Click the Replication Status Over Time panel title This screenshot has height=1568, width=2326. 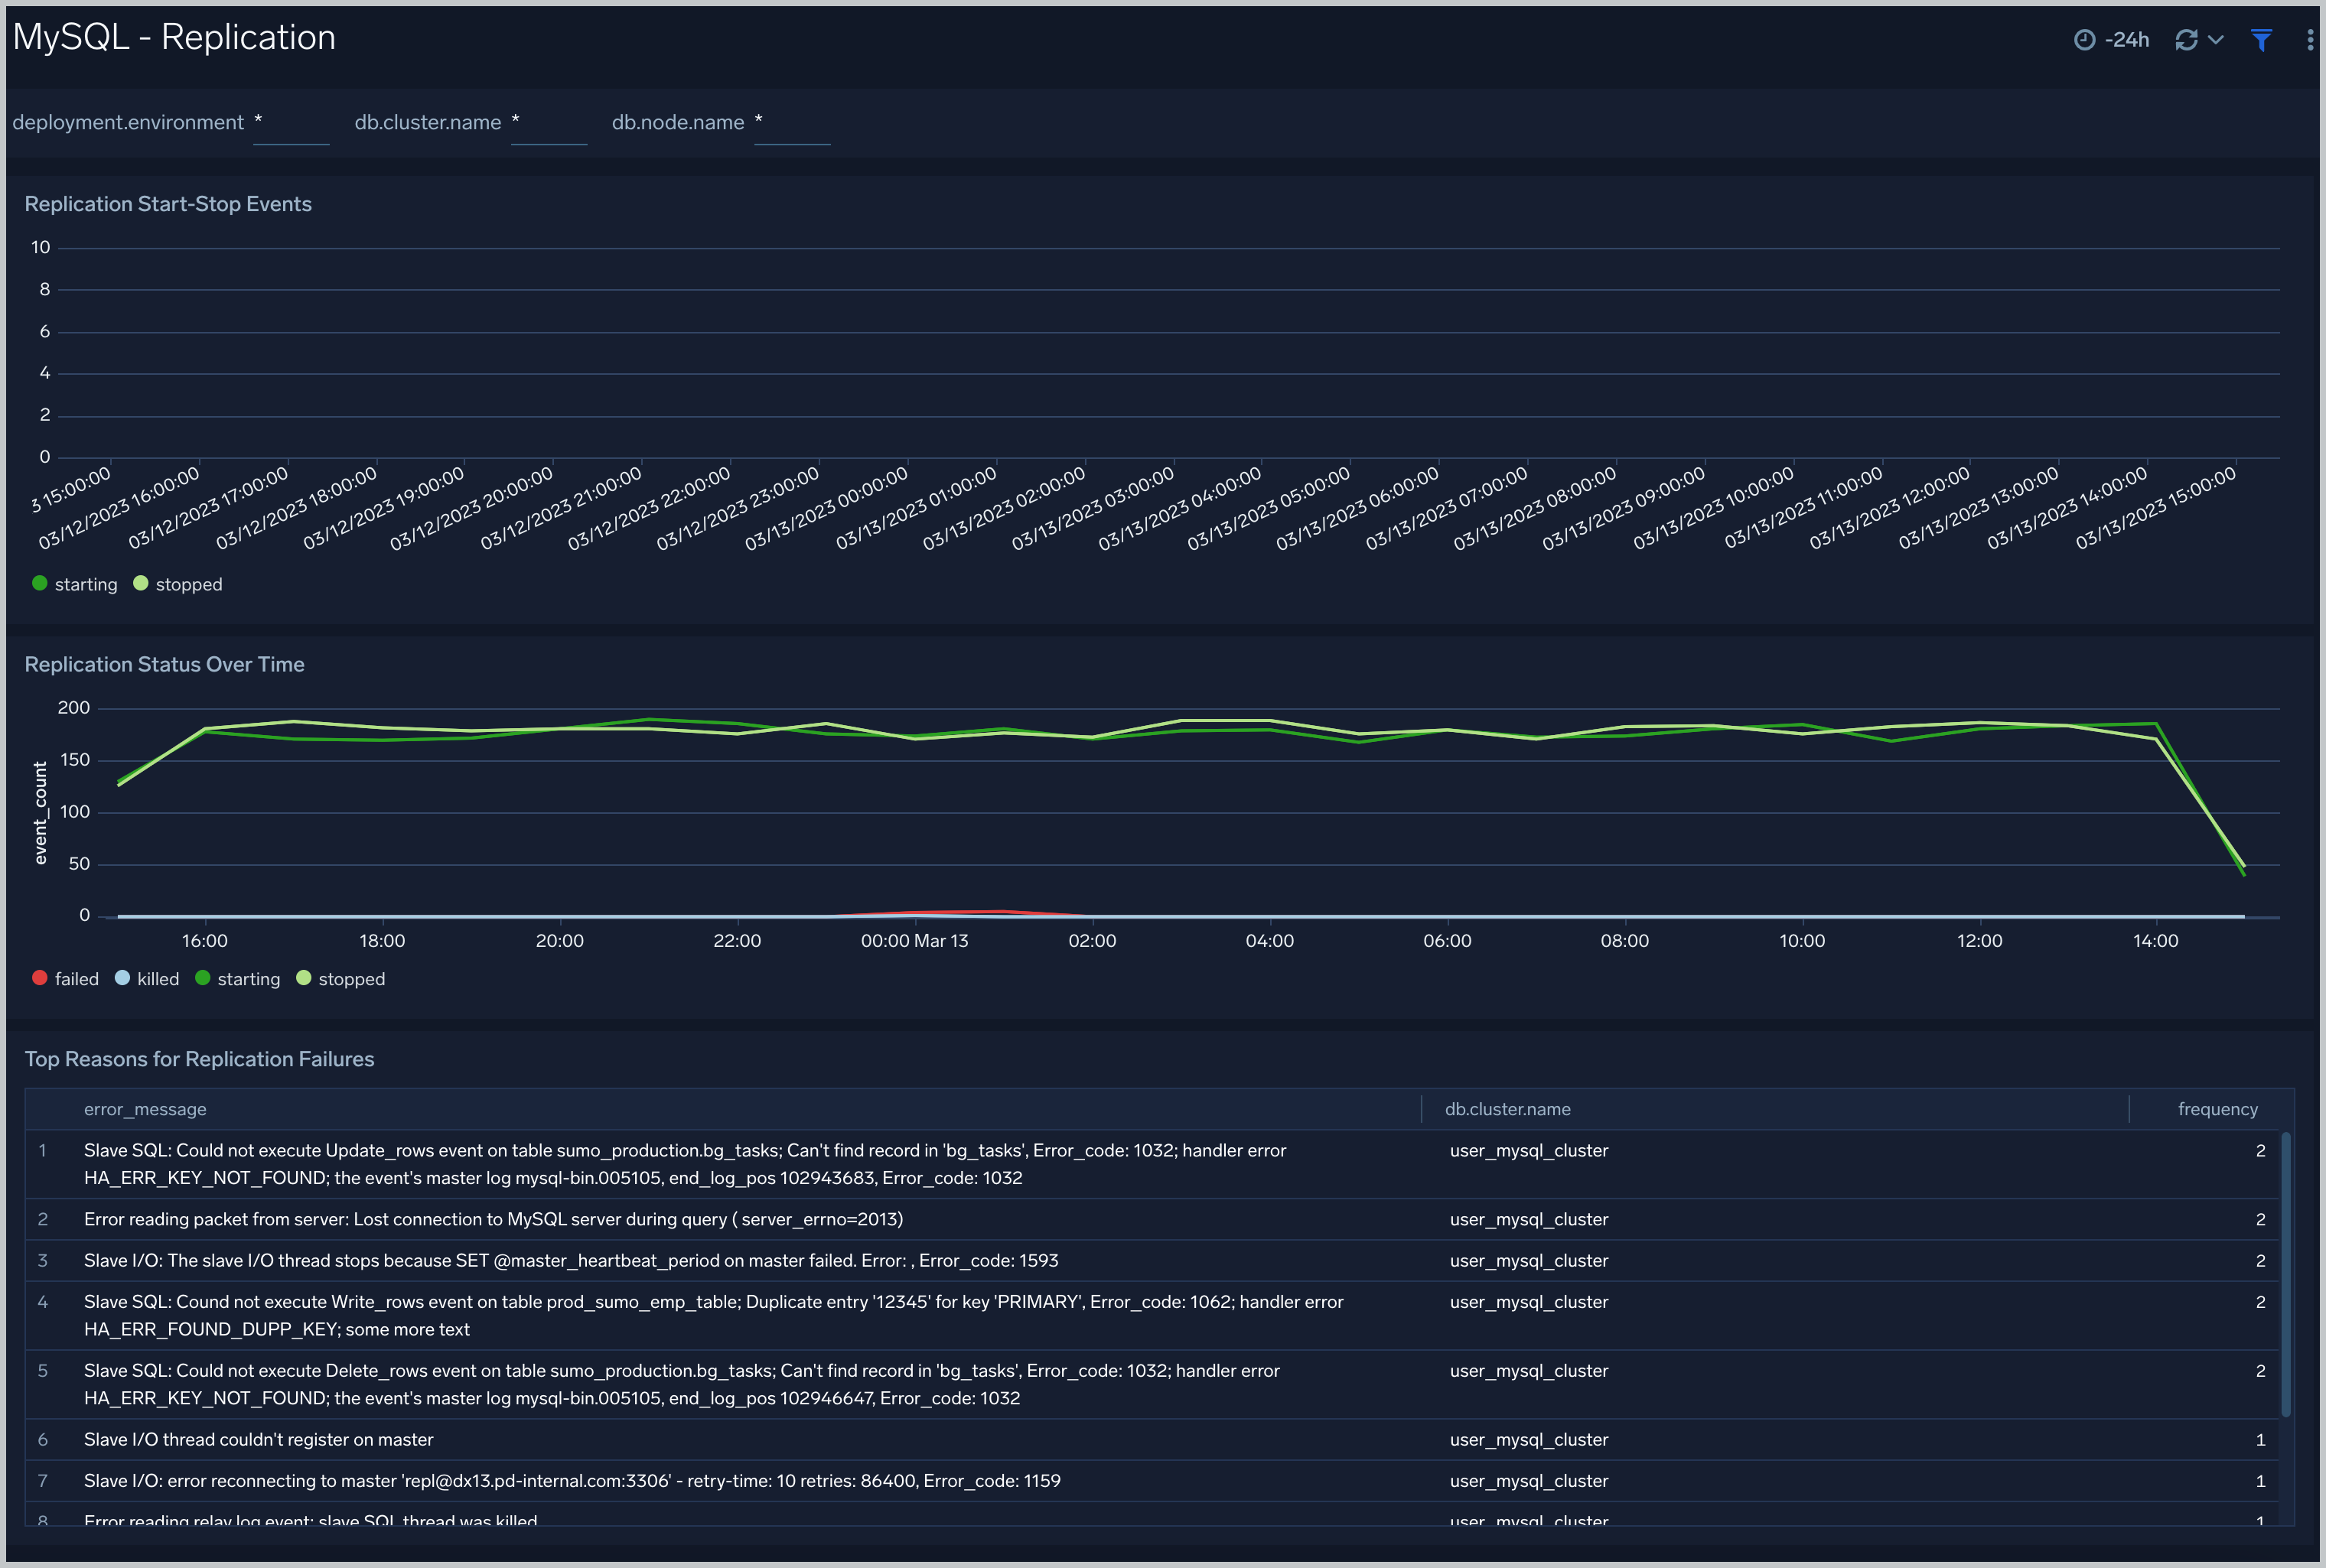[164, 664]
